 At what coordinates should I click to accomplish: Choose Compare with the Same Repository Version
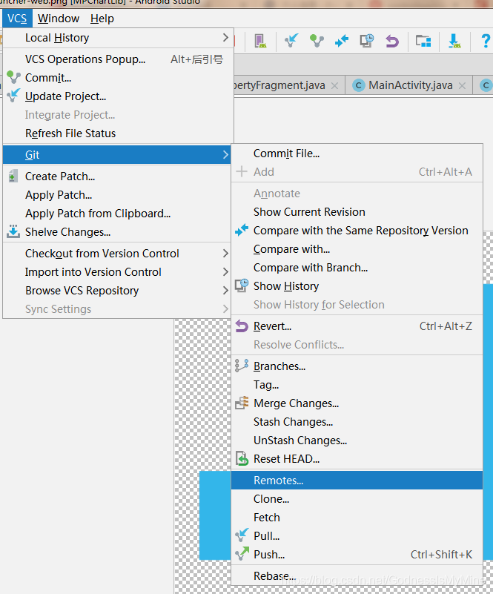point(357,231)
